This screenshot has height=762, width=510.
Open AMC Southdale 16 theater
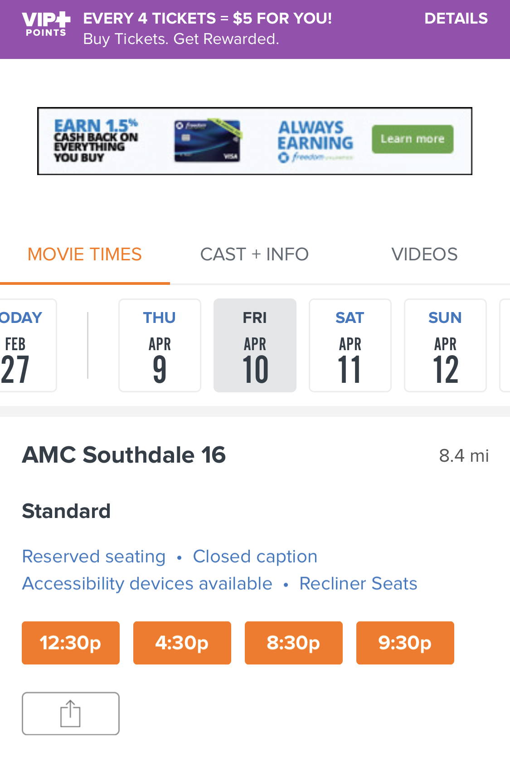click(124, 455)
